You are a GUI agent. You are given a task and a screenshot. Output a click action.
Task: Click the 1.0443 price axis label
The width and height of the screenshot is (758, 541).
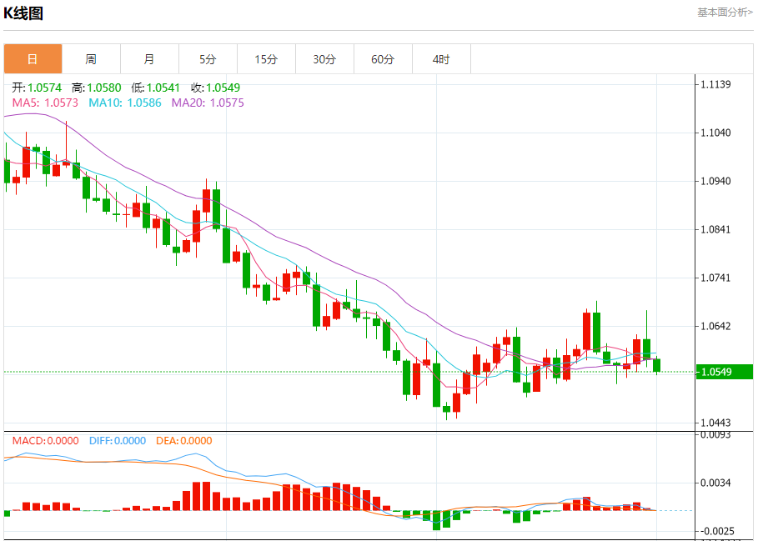point(715,423)
